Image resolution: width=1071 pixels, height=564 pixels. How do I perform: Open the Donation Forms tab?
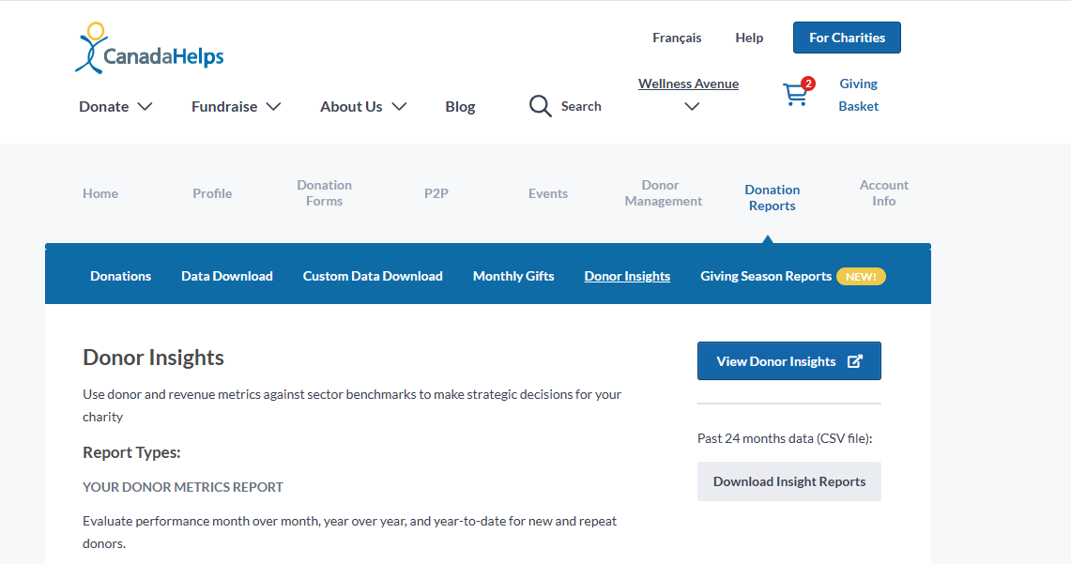[324, 193]
